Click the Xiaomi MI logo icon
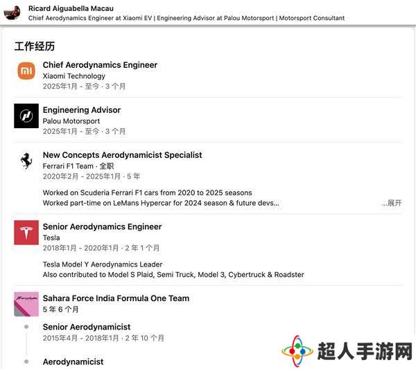This screenshot has height=369, width=416. click(x=26, y=71)
